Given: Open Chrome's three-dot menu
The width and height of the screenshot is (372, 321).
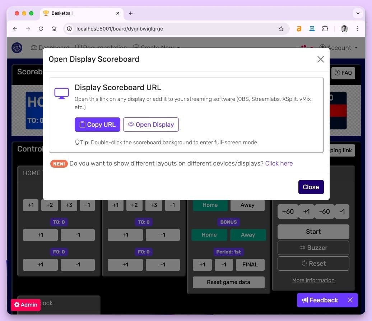Looking at the screenshot, I should click(x=357, y=29).
